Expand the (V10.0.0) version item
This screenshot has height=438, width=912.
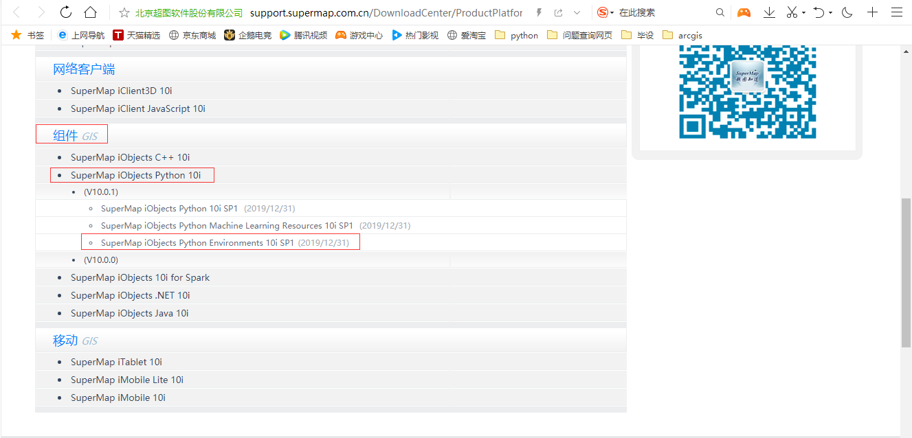tap(101, 260)
